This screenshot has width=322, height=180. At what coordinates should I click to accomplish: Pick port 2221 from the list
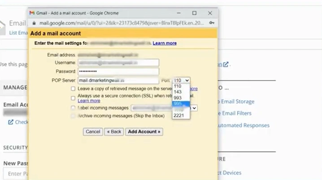click(x=181, y=116)
